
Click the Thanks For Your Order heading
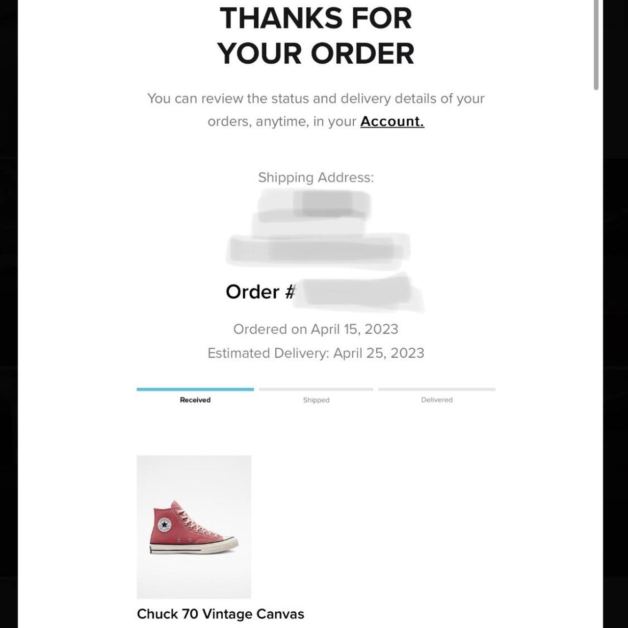click(316, 35)
